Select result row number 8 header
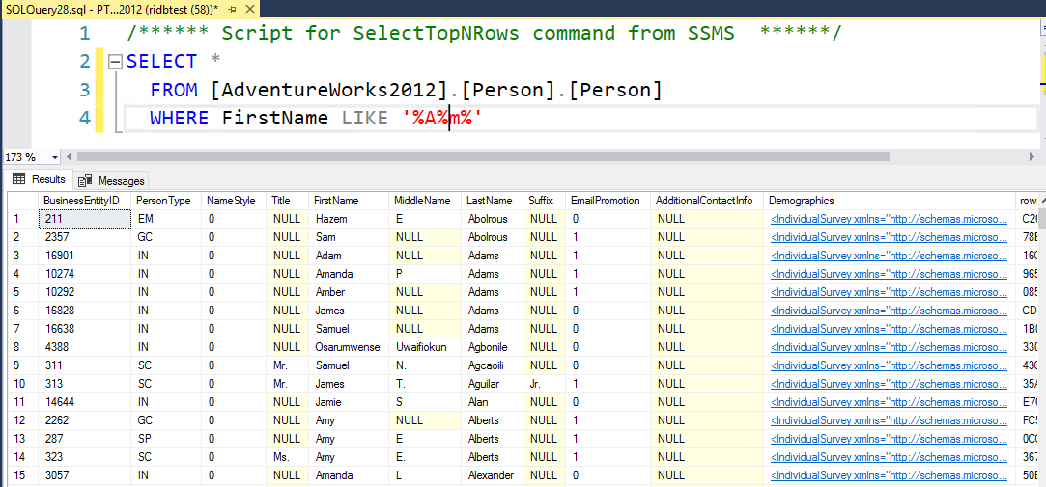Image resolution: width=1046 pixels, height=487 pixels. (22, 347)
